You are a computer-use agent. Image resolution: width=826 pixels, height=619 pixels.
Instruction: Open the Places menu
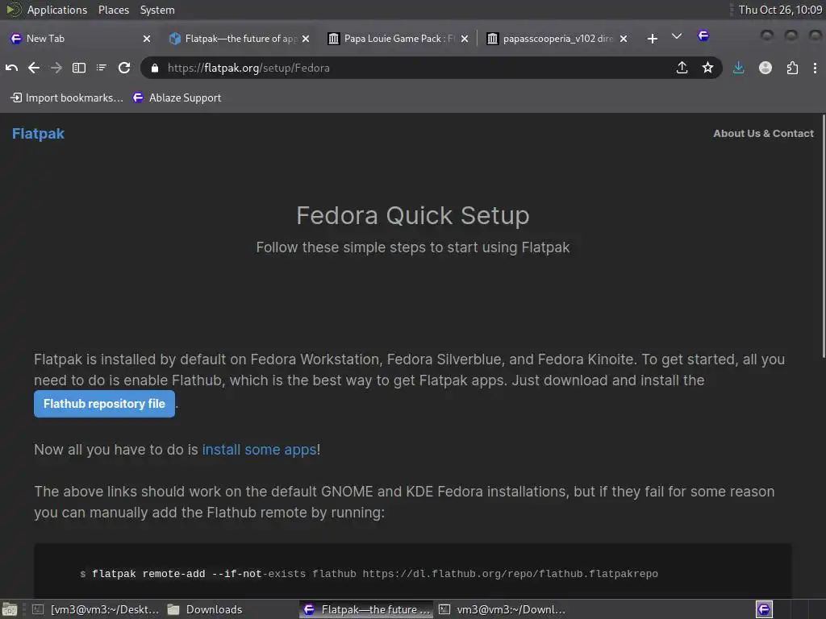point(113,10)
